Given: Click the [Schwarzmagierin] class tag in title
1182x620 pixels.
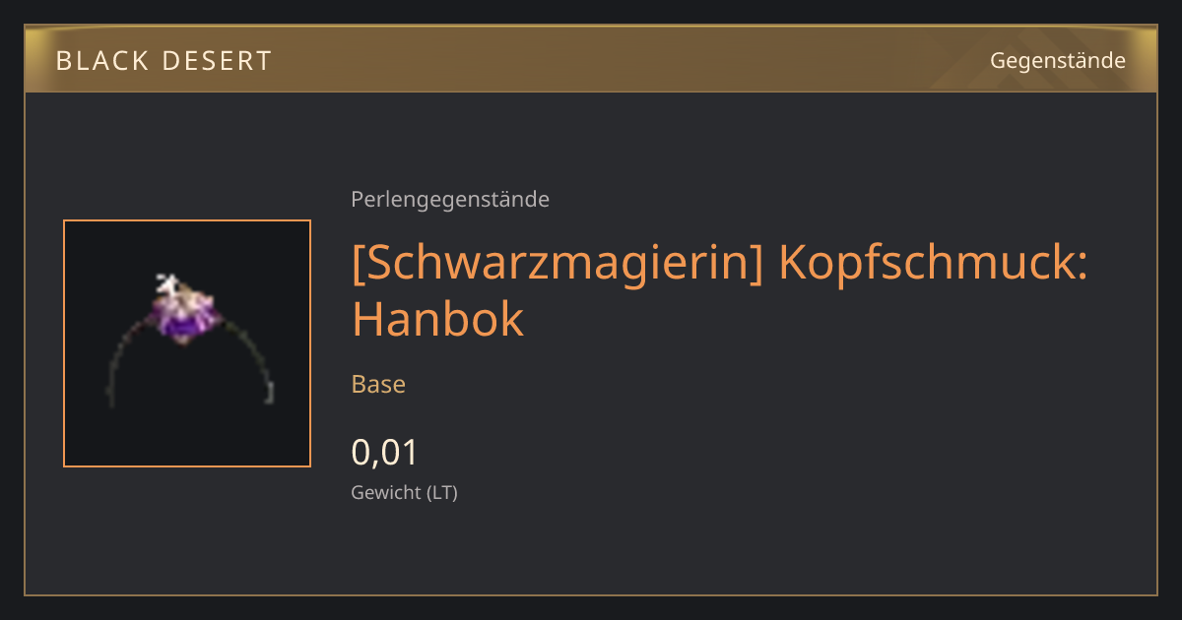Looking at the screenshot, I should tap(558, 263).
